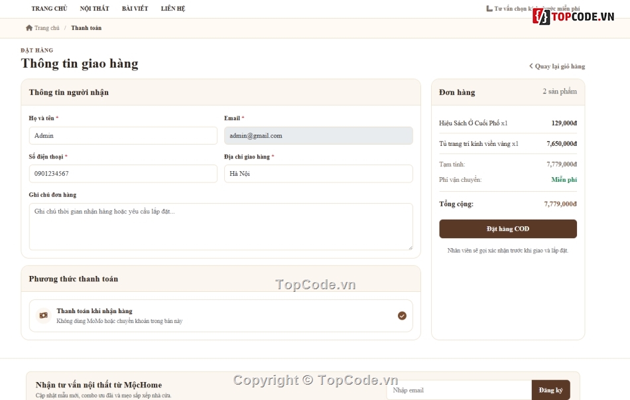The height and width of the screenshot is (400, 630).
Task: Click the Tổng cộng label
Action: [456, 204]
